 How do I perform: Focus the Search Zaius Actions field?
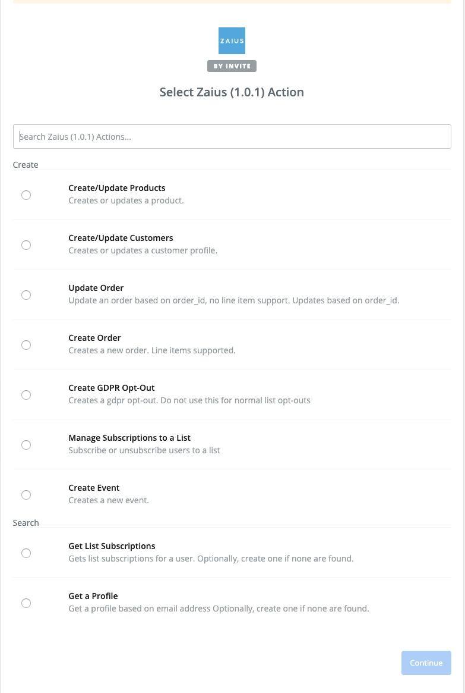tap(232, 136)
